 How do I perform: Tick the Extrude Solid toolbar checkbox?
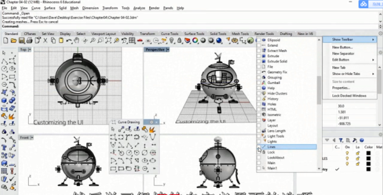259,62
